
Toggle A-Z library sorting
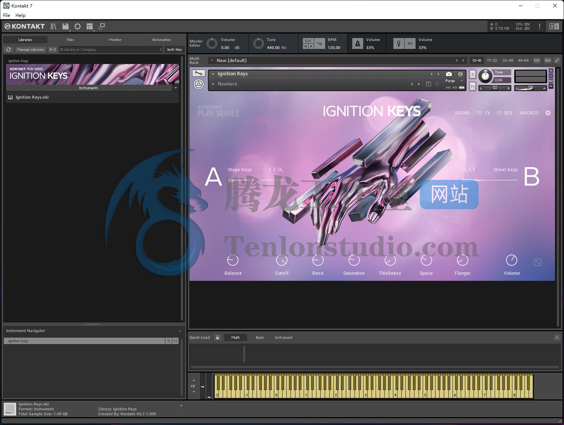tap(53, 49)
